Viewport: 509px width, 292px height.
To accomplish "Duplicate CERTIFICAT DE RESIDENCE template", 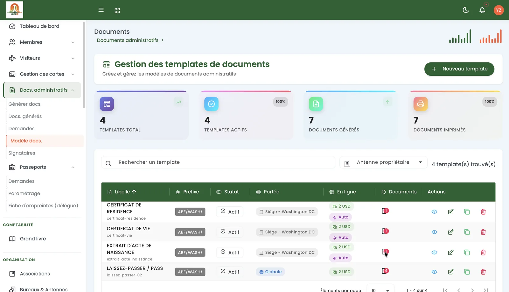I will pyautogui.click(x=467, y=212).
